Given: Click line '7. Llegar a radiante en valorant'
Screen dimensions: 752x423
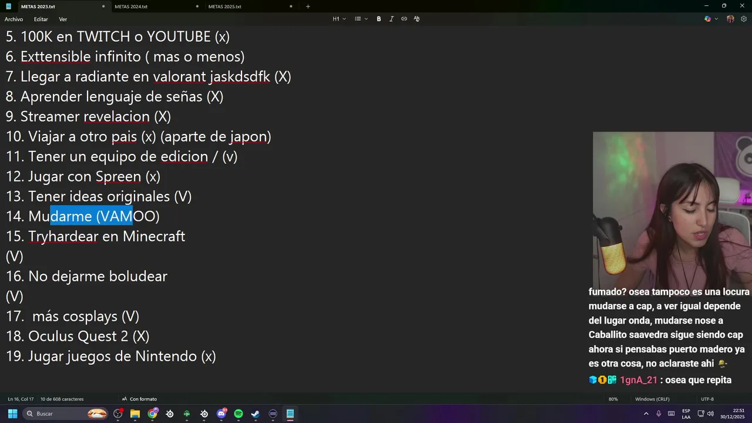Looking at the screenshot, I should (x=149, y=76).
